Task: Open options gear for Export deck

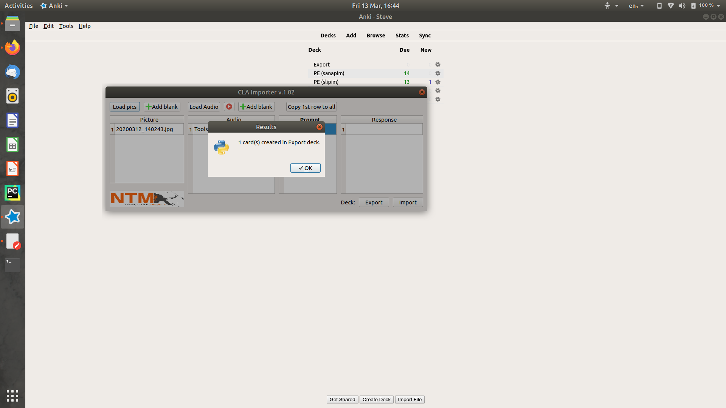Action: pyautogui.click(x=438, y=65)
